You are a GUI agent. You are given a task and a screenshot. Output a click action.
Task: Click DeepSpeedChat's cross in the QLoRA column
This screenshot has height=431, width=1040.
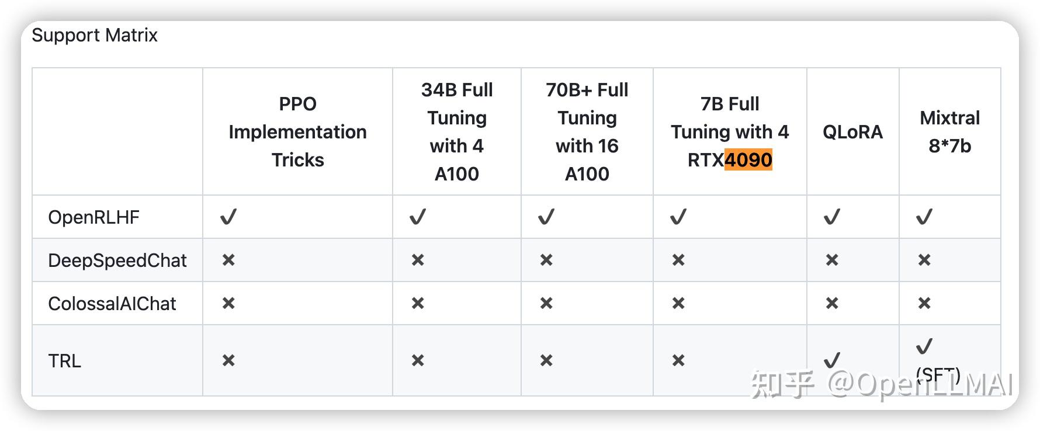832,260
